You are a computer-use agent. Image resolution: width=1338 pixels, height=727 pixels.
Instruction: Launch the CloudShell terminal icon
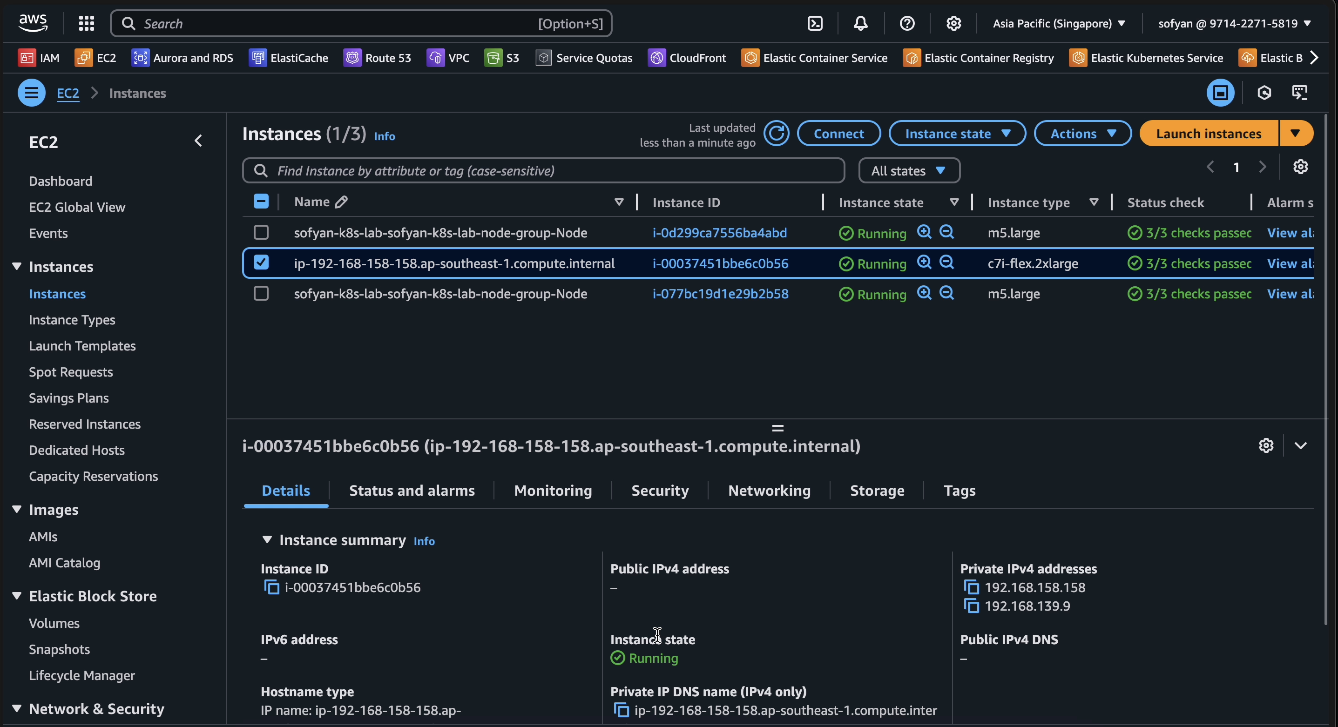(x=815, y=23)
